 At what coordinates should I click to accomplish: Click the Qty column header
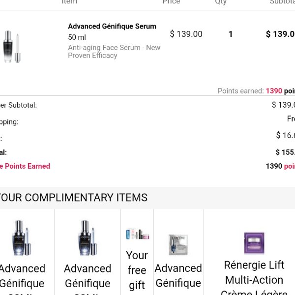[221, 2]
